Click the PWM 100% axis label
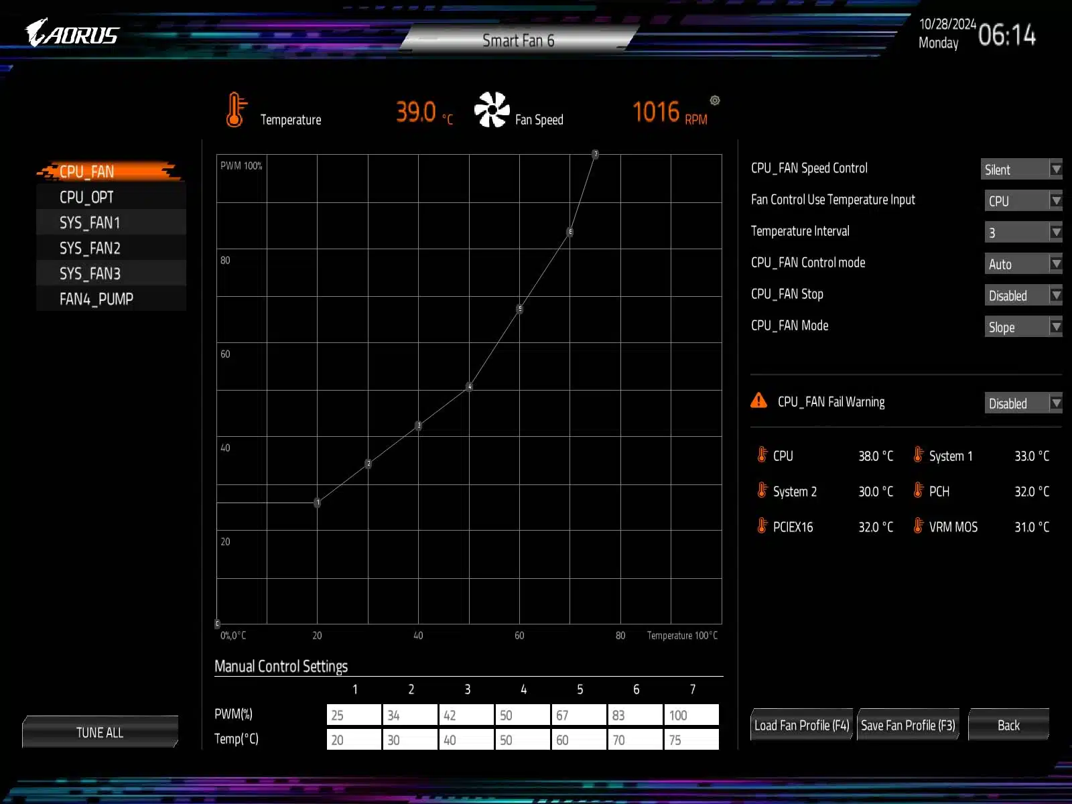 241,165
